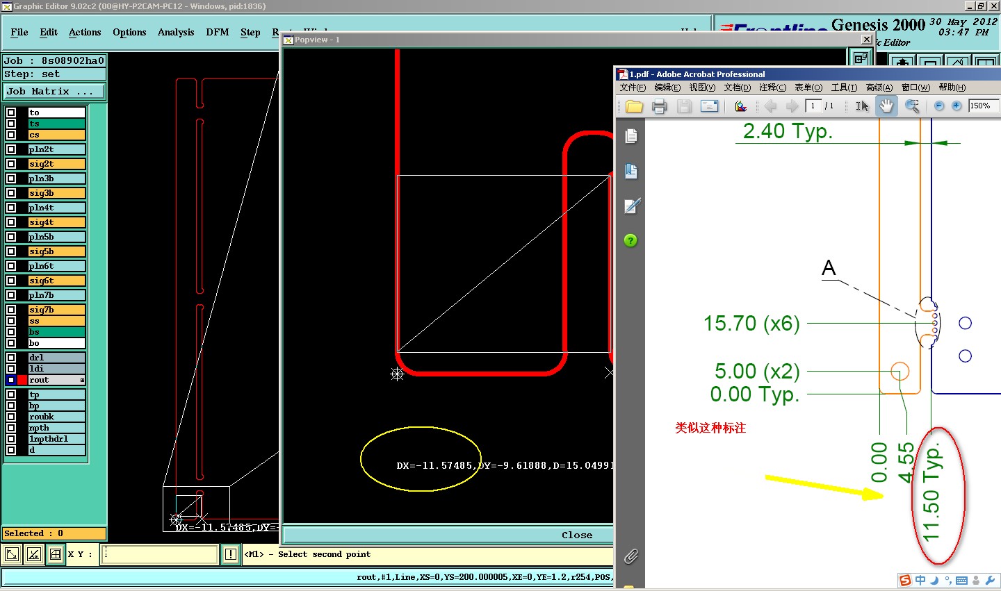The image size is (1001, 591).
Task: Click the exclamation mark icon beside XY field
Action: click(231, 554)
